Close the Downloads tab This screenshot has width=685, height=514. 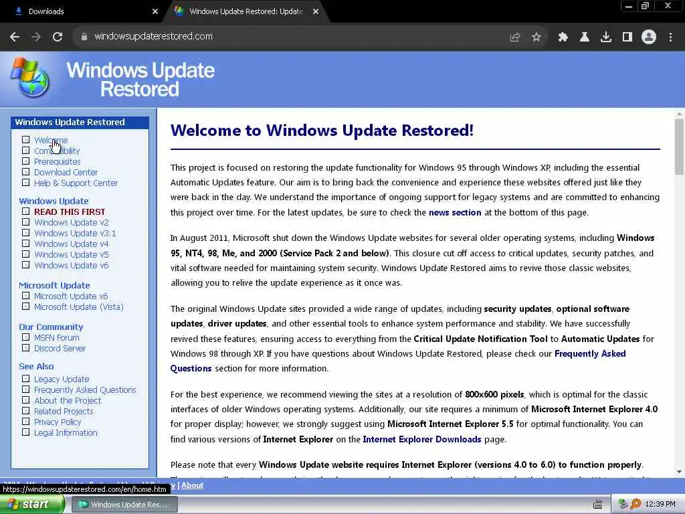click(x=155, y=11)
